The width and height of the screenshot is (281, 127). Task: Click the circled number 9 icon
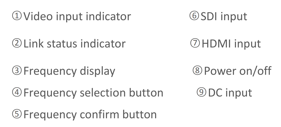(x=201, y=92)
